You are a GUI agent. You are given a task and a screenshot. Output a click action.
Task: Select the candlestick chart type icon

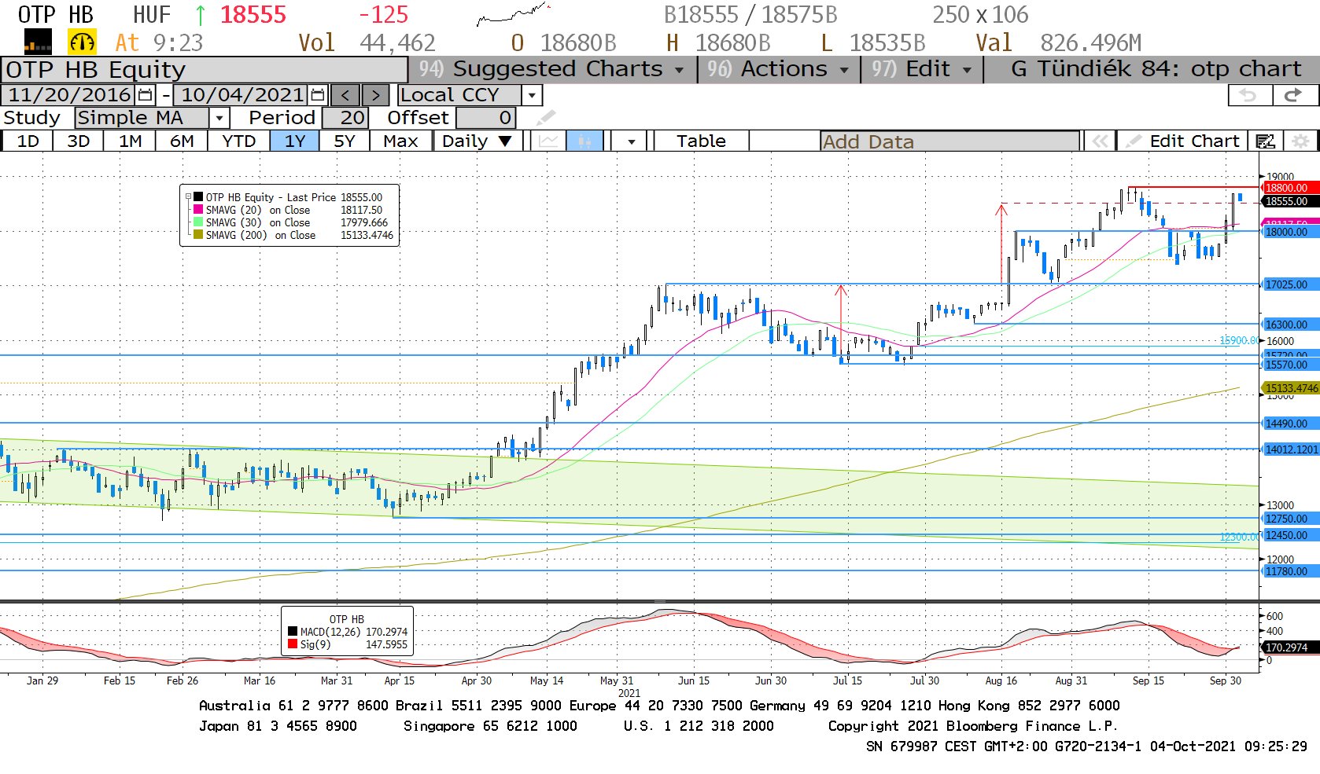click(x=584, y=141)
